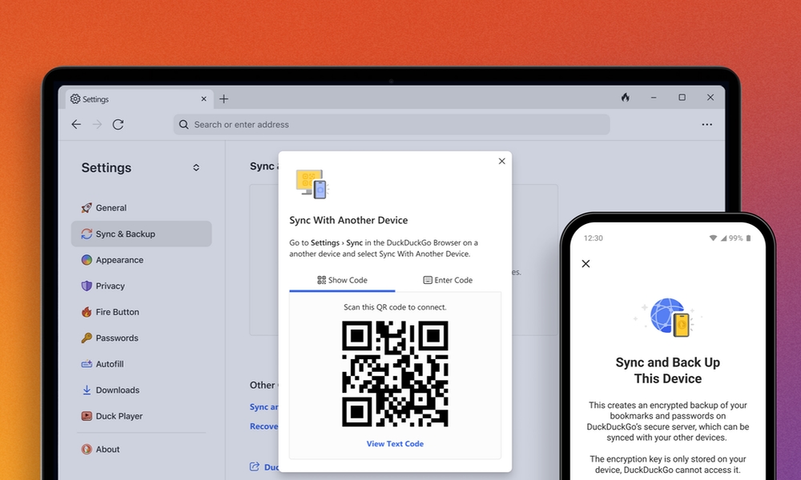
Task: Focus the Search or enter address field
Action: tap(392, 125)
